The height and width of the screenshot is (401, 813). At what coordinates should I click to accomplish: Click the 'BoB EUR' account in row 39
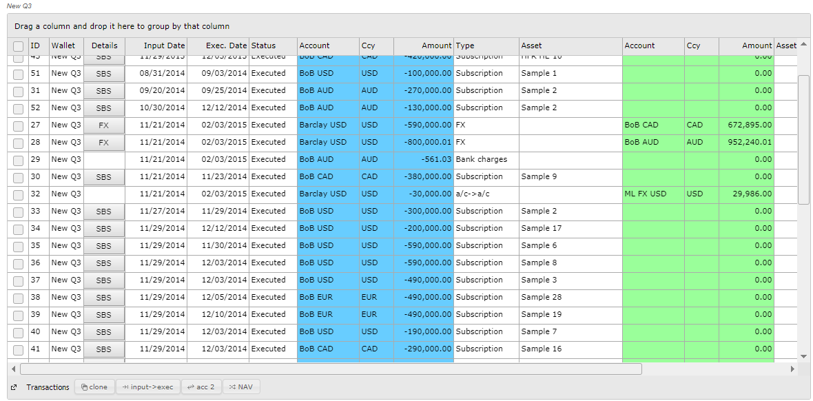[x=328, y=314]
